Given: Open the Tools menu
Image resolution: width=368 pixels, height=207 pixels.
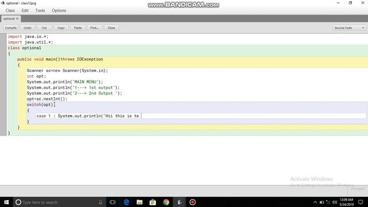Looking at the screenshot, I should (40, 10).
